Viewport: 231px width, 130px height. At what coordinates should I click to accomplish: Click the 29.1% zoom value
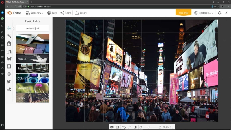pos(165,127)
